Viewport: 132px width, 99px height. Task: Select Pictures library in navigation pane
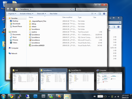pyautogui.click(x=15, y=40)
